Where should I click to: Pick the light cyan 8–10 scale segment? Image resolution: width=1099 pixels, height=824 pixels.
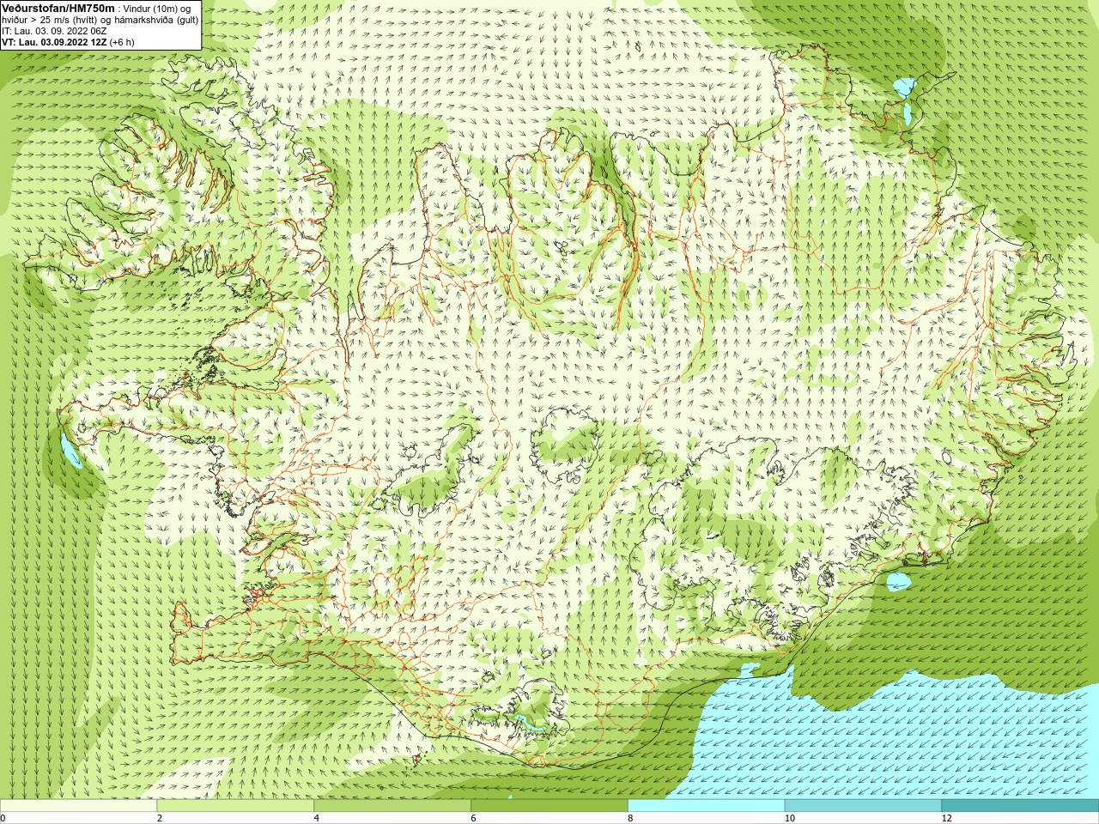pyautogui.click(x=707, y=805)
